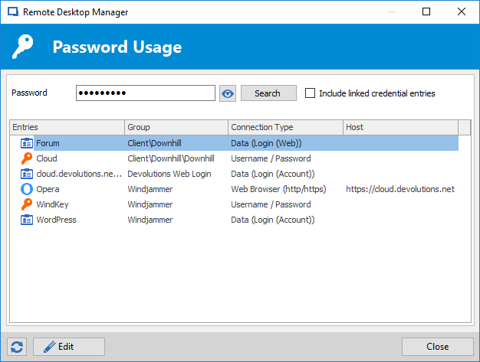
Task: Click the refresh arrows icon button
Action: 17,347
